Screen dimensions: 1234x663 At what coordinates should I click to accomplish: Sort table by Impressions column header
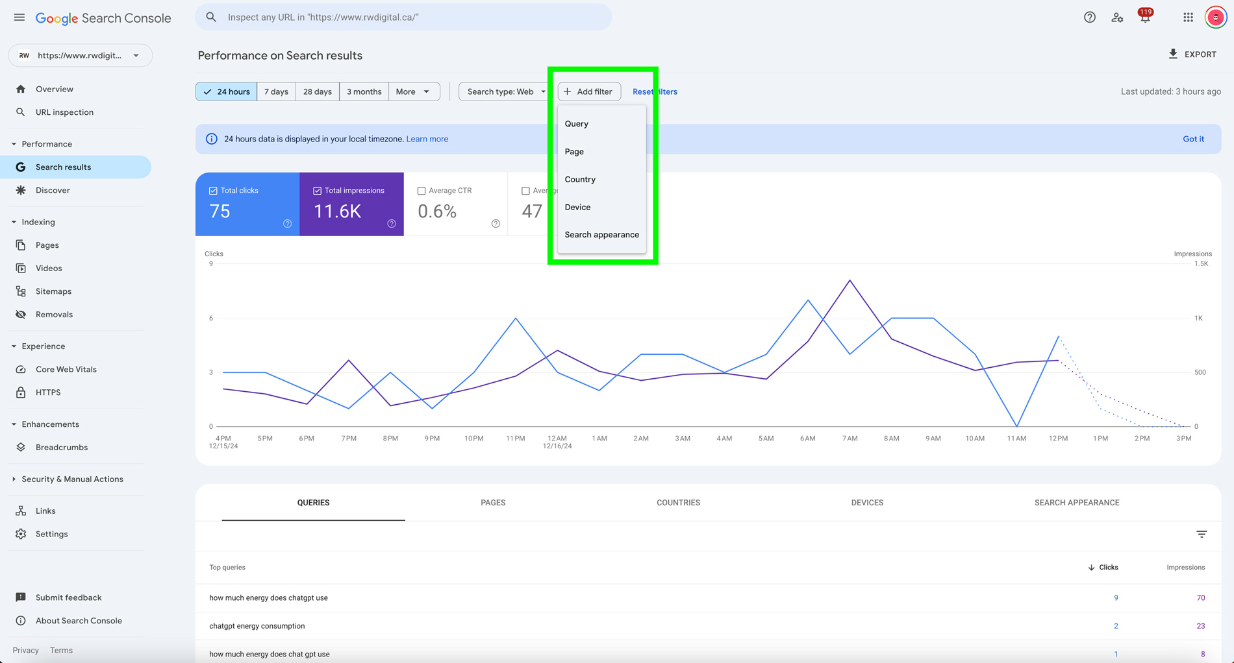point(1185,567)
